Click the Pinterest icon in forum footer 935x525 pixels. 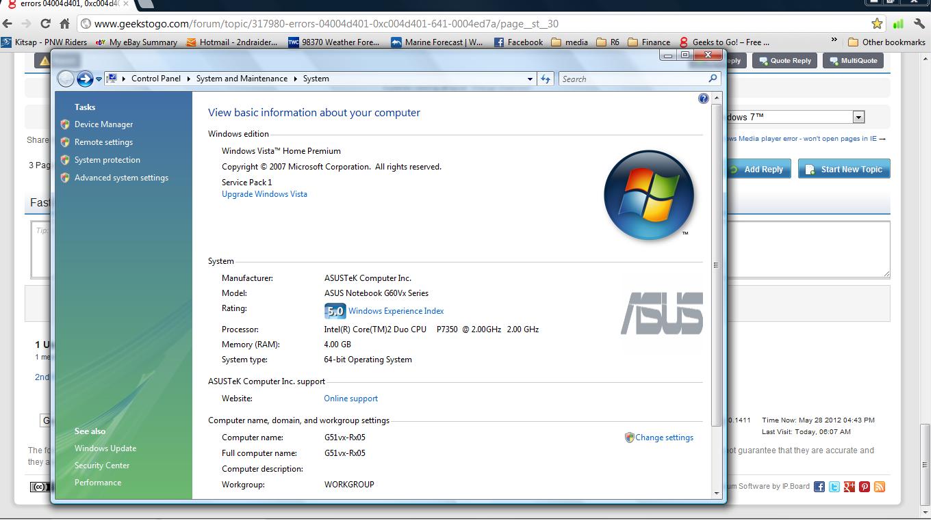pos(864,487)
